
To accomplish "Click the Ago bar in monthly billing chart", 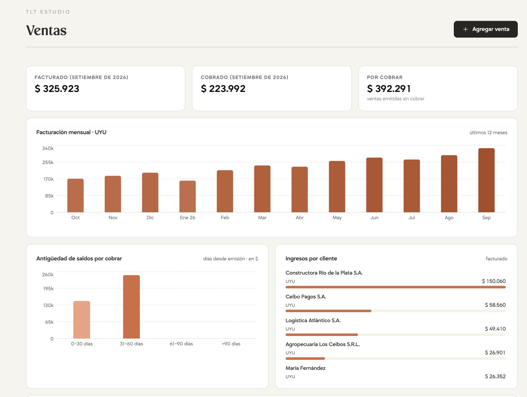I will coord(449,184).
